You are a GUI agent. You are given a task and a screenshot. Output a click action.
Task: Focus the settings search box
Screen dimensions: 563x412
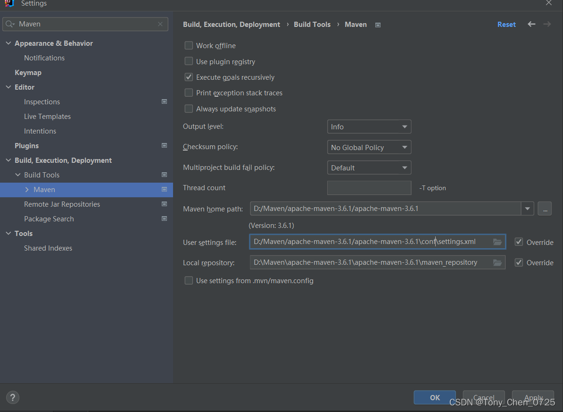(85, 24)
